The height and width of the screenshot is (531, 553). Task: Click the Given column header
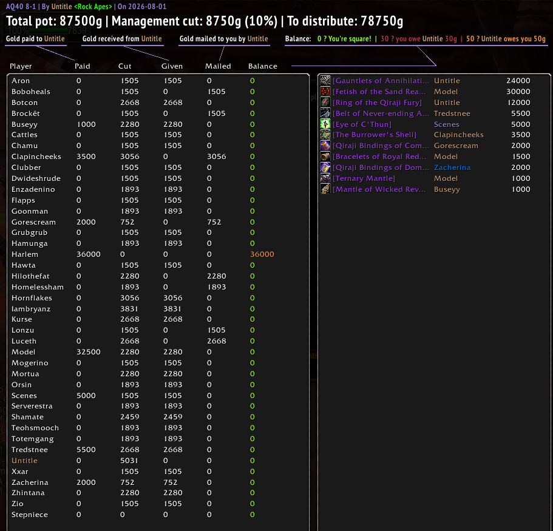pyautogui.click(x=172, y=66)
